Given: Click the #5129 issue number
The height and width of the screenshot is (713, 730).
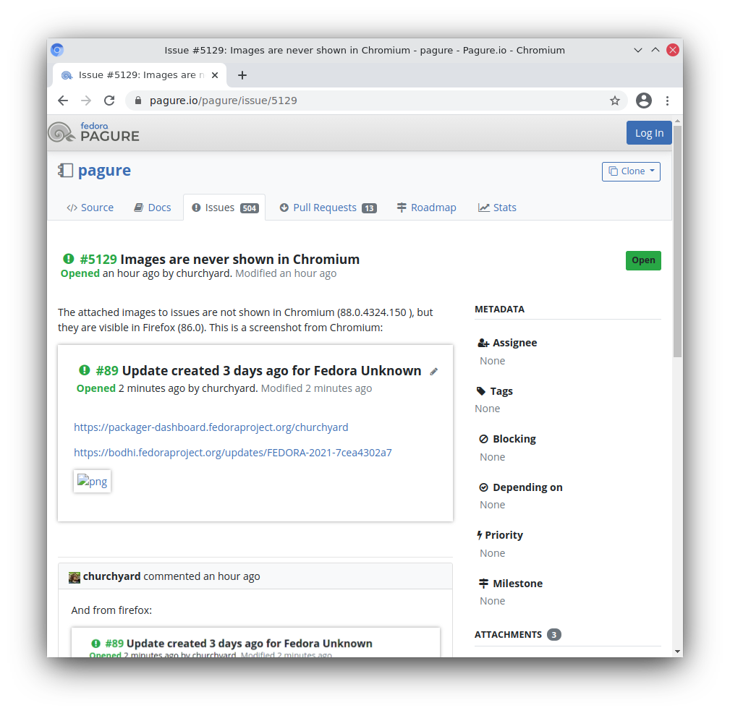Looking at the screenshot, I should [98, 259].
